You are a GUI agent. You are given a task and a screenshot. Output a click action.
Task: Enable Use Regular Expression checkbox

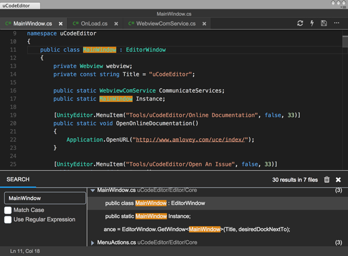pos(8,219)
